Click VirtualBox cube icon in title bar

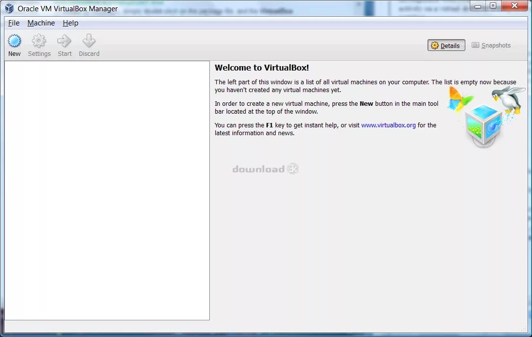(x=9, y=8)
